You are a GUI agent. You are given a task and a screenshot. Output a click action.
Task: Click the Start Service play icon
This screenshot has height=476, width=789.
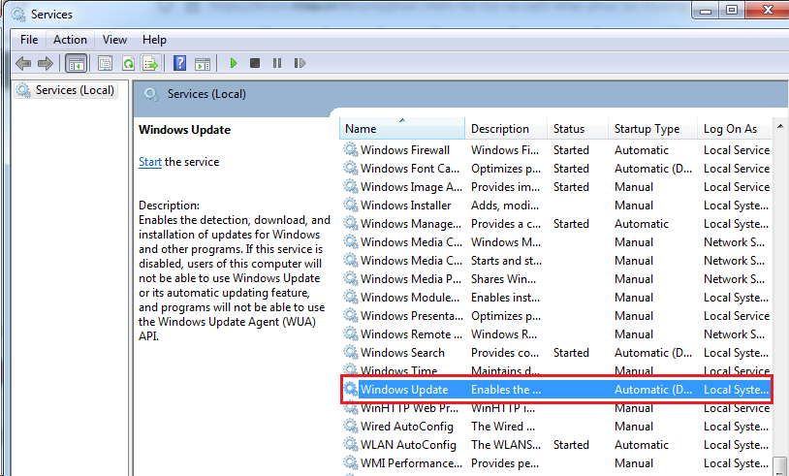point(233,63)
